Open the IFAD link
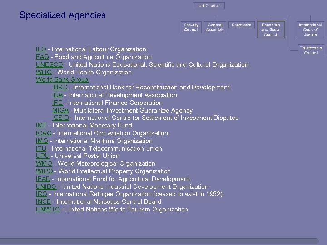The width and height of the screenshot is (327, 245). (x=43, y=179)
